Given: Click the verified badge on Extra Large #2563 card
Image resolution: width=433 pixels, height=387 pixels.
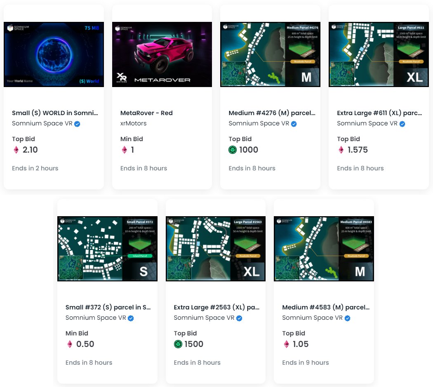Looking at the screenshot, I should [x=240, y=318].
